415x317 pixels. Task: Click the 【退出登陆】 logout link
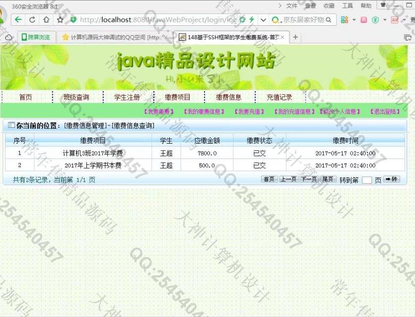[x=385, y=112]
